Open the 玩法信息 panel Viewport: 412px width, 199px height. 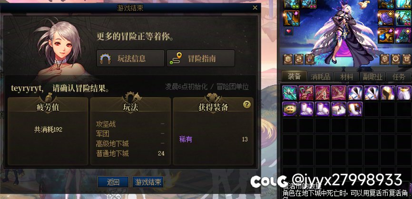click(x=130, y=58)
